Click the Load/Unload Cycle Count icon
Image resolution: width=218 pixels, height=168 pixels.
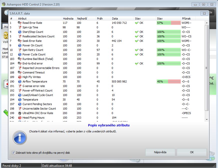(x=20, y=95)
